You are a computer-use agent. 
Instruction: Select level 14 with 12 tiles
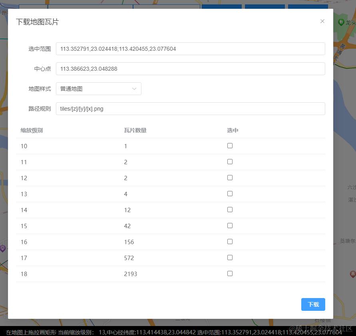pos(230,209)
